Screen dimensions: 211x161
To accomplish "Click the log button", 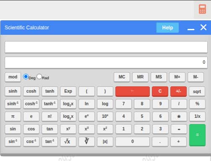I will (105, 104).
